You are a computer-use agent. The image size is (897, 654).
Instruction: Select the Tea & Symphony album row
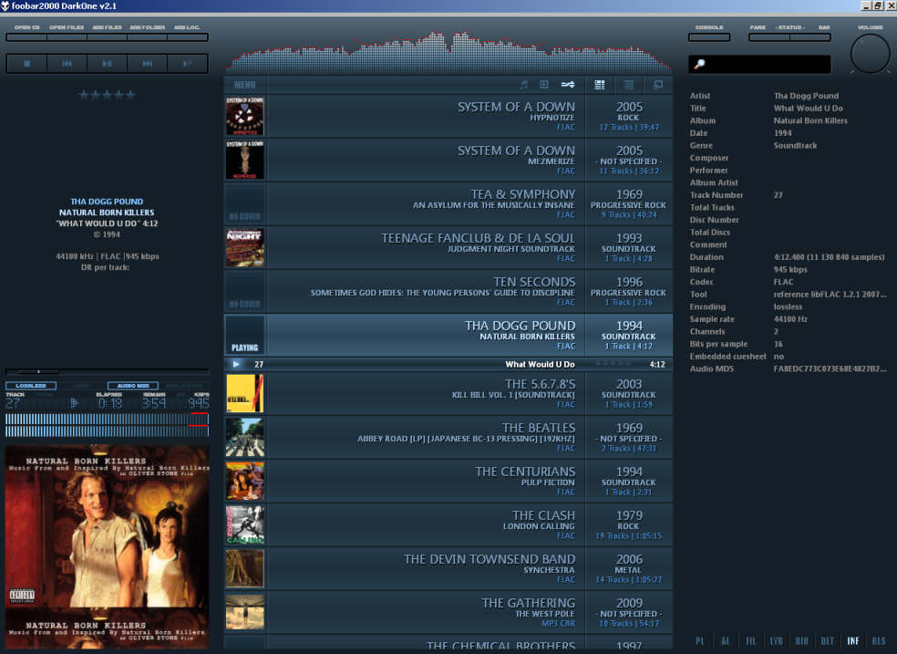point(448,203)
